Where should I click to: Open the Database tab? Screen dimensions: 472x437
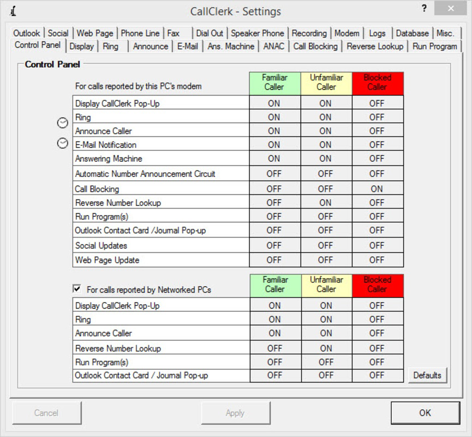pos(412,33)
